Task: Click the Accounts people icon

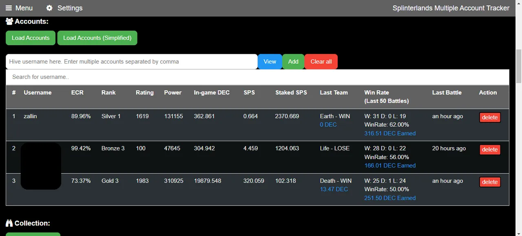Action: point(9,21)
